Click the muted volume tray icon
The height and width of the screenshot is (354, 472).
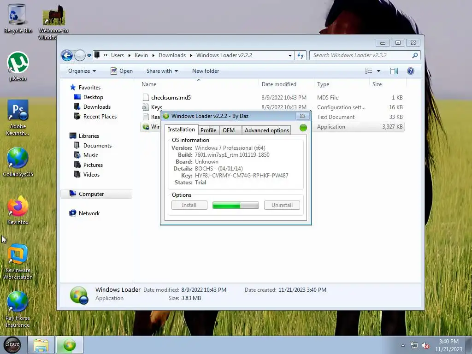tap(425, 346)
